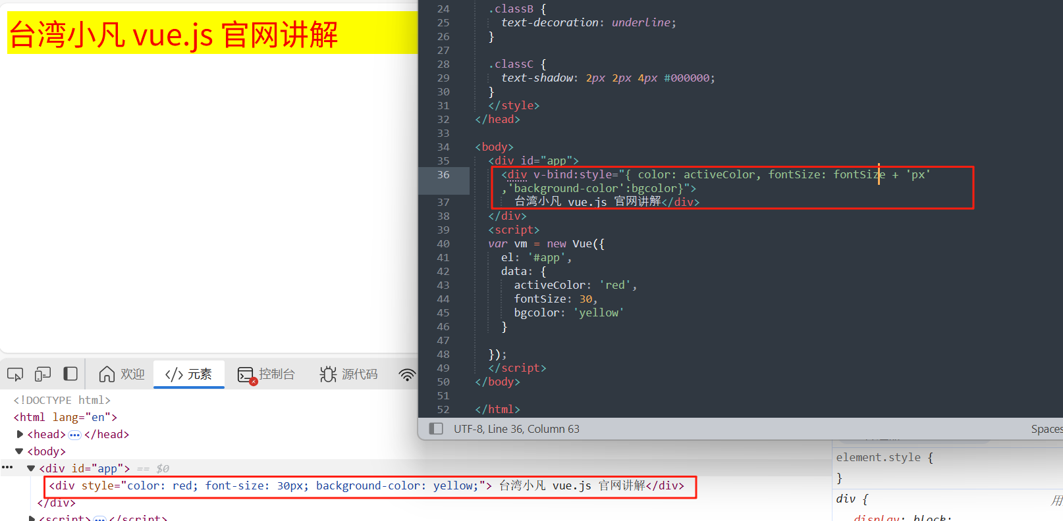Open the 控制台 (Console) tab
The height and width of the screenshot is (521, 1063).
267,374
